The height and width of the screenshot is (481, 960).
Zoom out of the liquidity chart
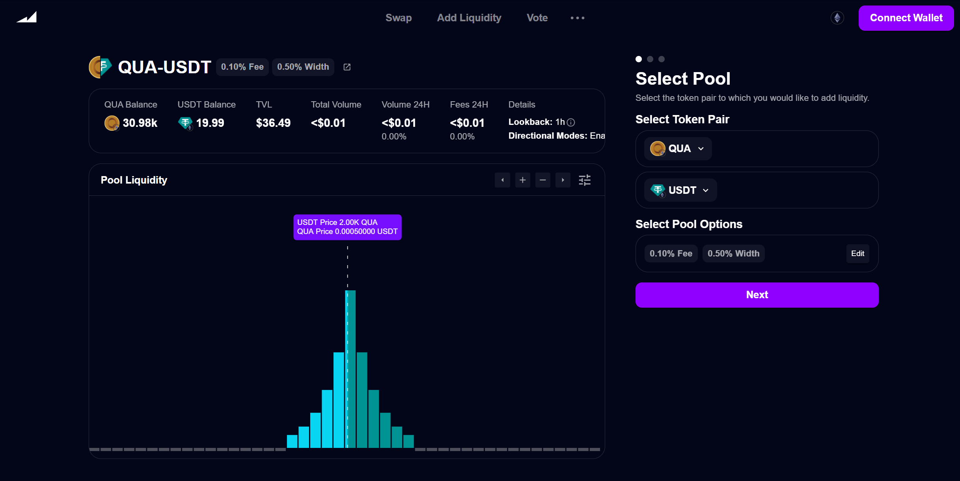[542, 180]
